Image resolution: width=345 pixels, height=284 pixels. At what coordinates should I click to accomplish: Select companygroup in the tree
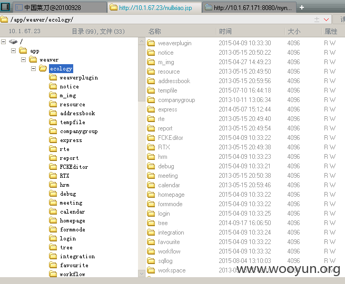click(x=79, y=131)
